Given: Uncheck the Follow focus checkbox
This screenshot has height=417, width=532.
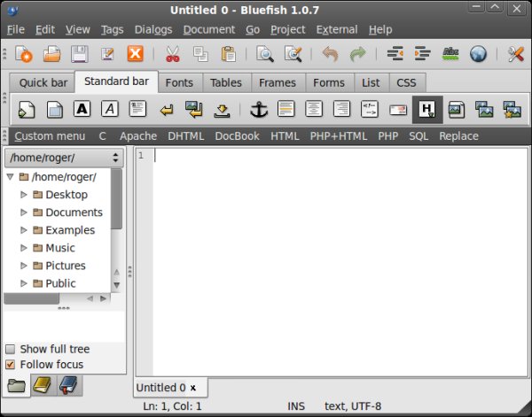Looking at the screenshot, I should (11, 365).
